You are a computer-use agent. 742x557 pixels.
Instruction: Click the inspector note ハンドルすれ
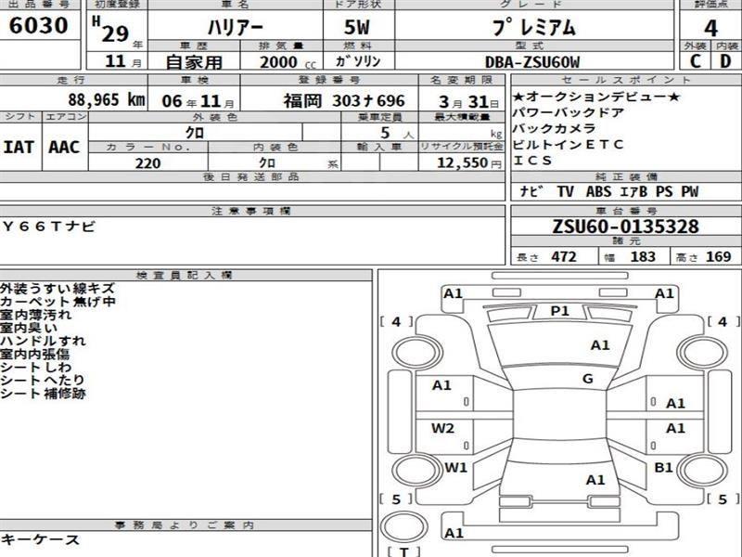point(43,341)
